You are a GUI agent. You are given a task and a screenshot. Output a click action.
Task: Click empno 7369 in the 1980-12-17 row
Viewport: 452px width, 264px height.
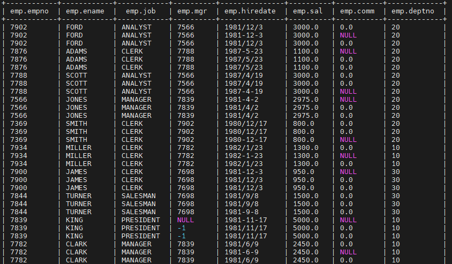click(19, 139)
